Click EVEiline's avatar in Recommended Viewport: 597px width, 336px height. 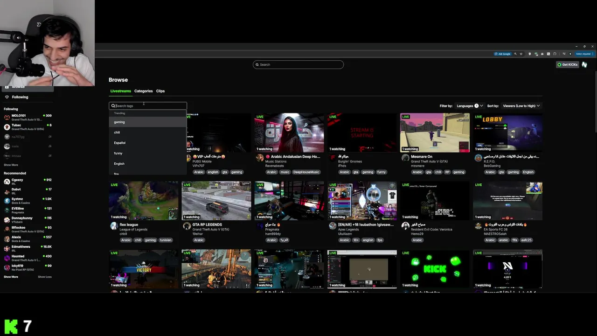pyautogui.click(x=7, y=210)
